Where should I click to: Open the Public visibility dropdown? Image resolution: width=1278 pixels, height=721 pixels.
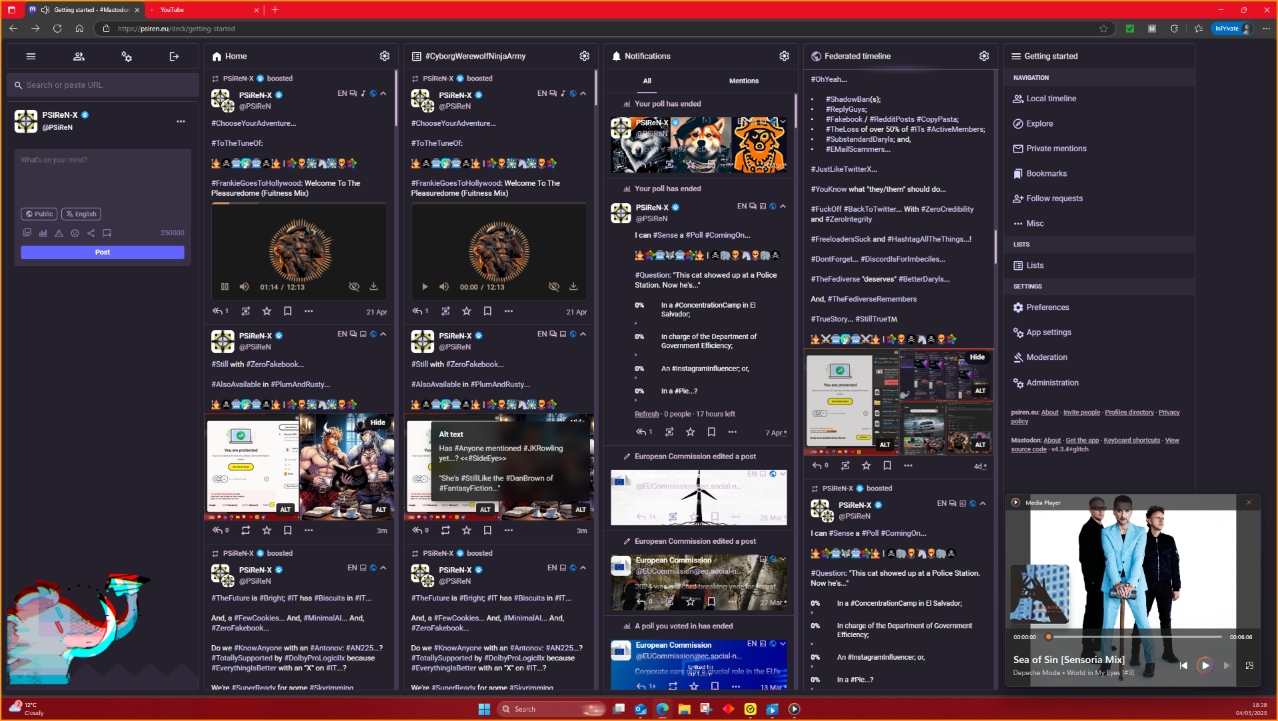39,214
